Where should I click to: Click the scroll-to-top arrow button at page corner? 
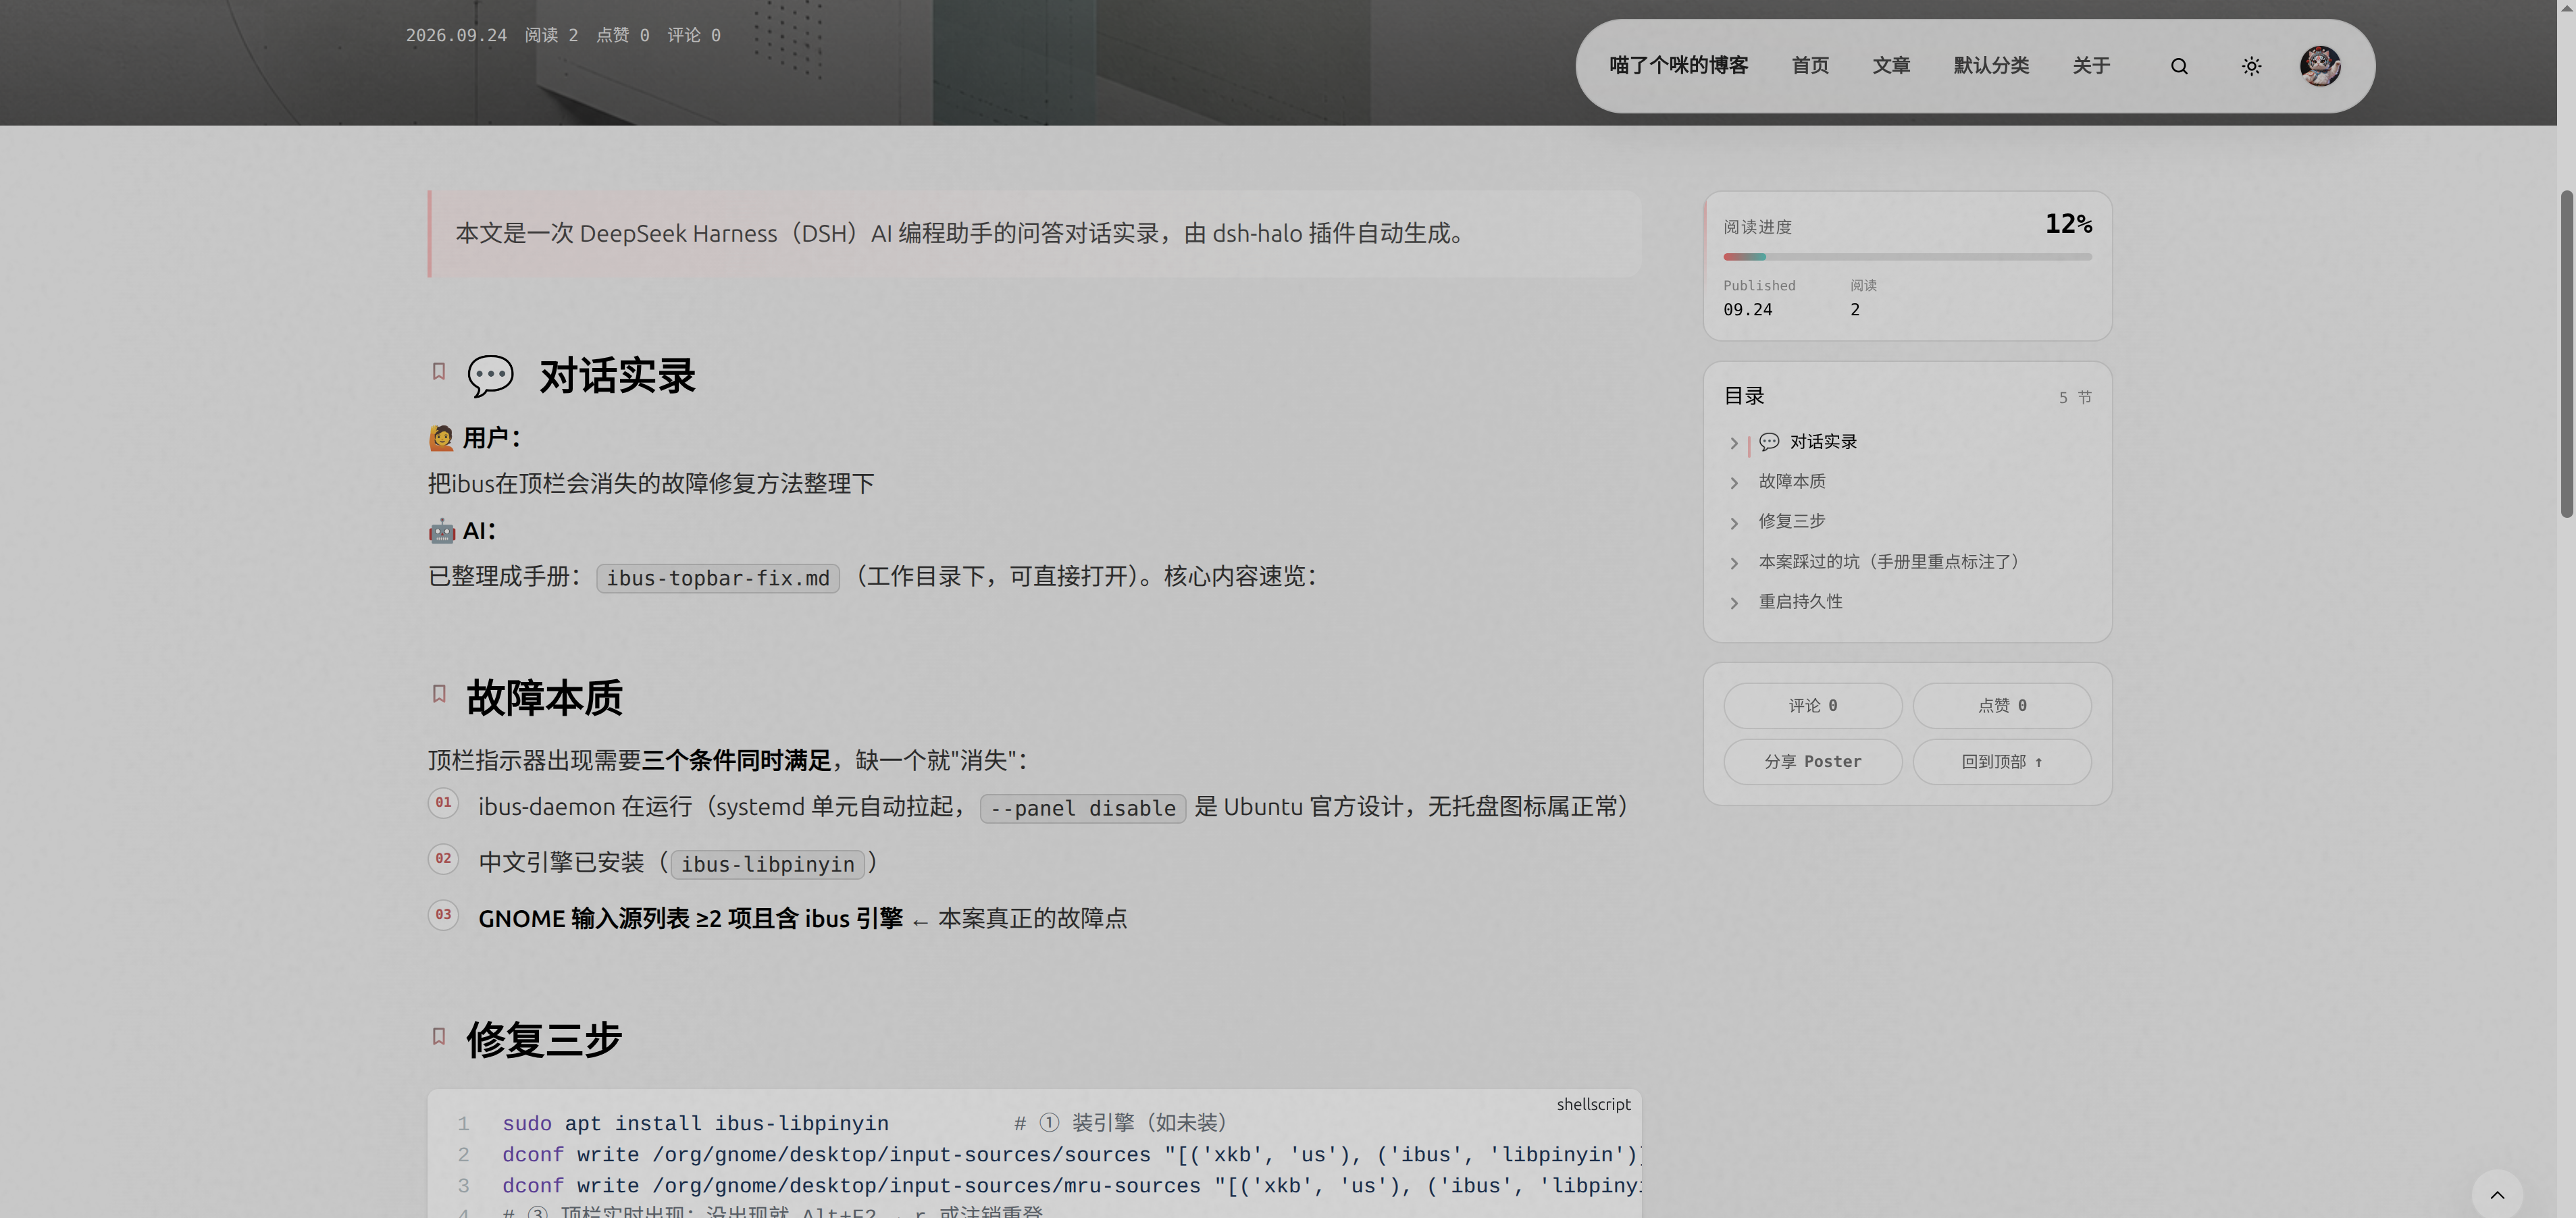coord(2497,1194)
